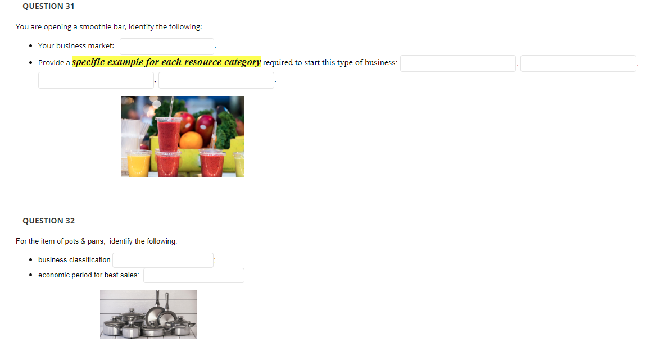Select the second resource box at far right
671x347 pixels.
pyautogui.click(x=578, y=63)
